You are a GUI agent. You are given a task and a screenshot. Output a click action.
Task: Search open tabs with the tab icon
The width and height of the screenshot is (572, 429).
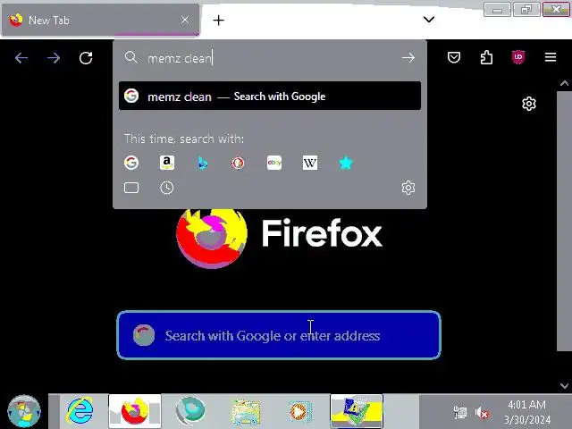(x=131, y=188)
